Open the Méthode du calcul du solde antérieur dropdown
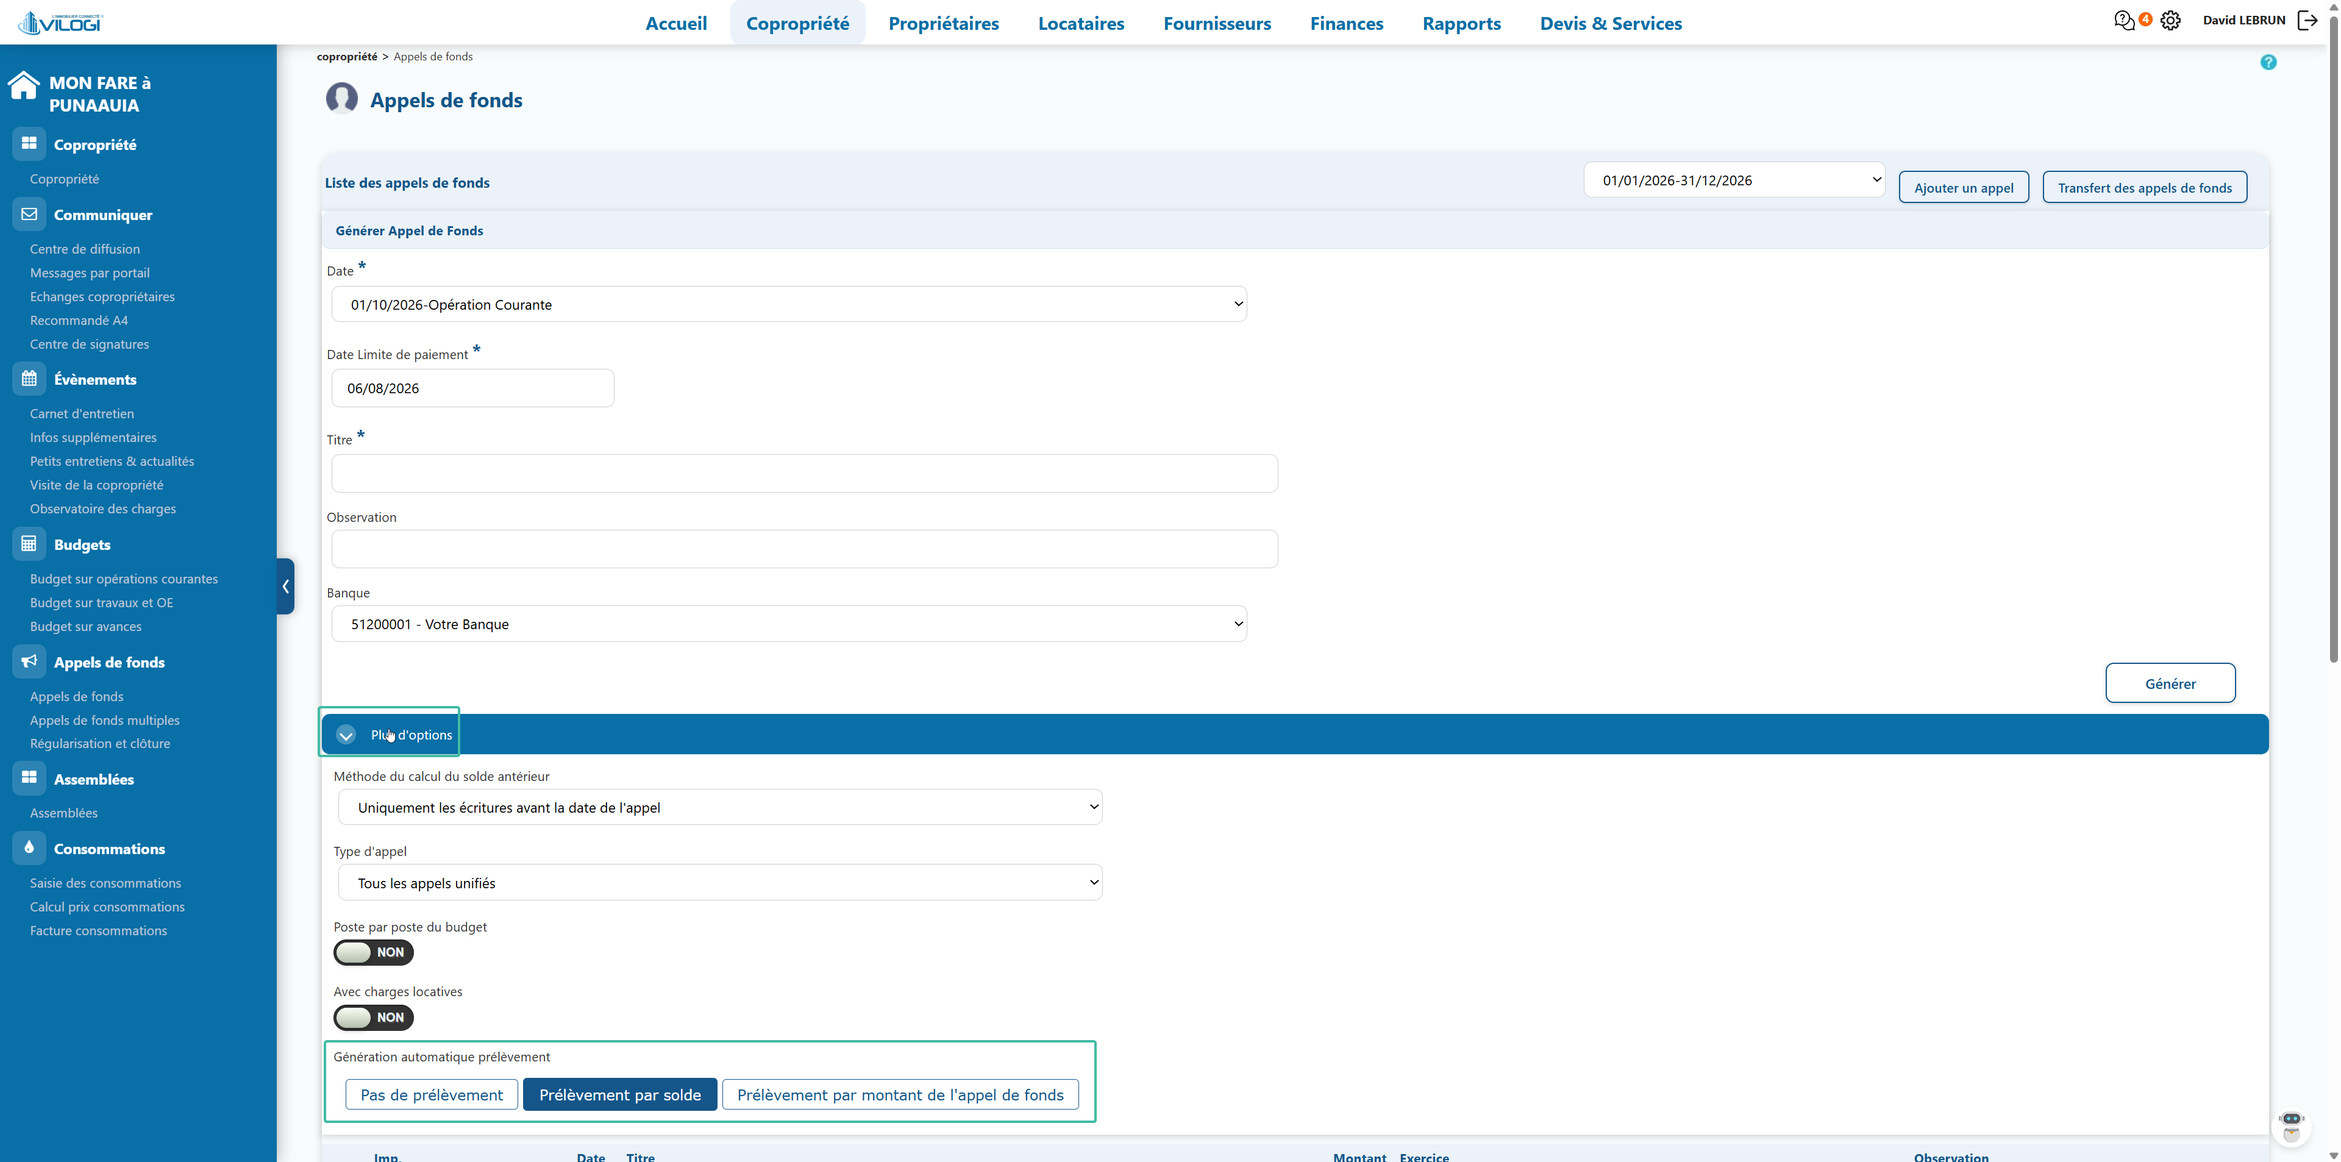 coord(720,808)
